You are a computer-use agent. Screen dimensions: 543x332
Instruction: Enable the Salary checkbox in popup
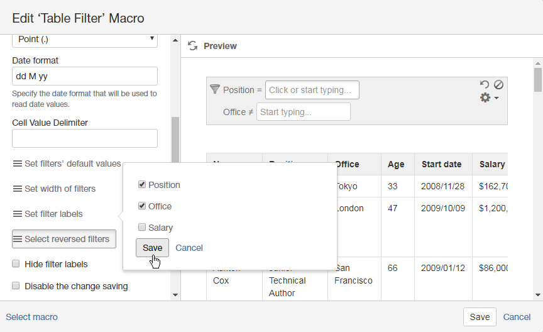click(x=142, y=228)
